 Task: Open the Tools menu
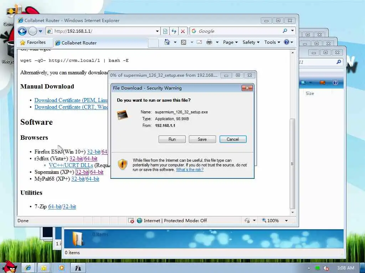point(272,42)
